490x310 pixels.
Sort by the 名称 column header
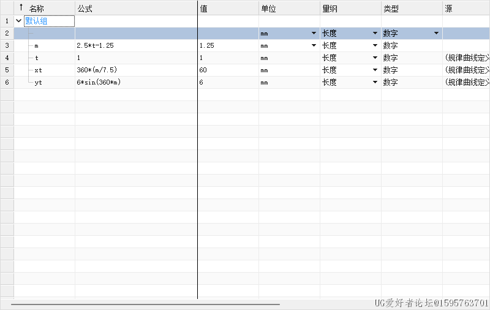[x=44, y=9]
